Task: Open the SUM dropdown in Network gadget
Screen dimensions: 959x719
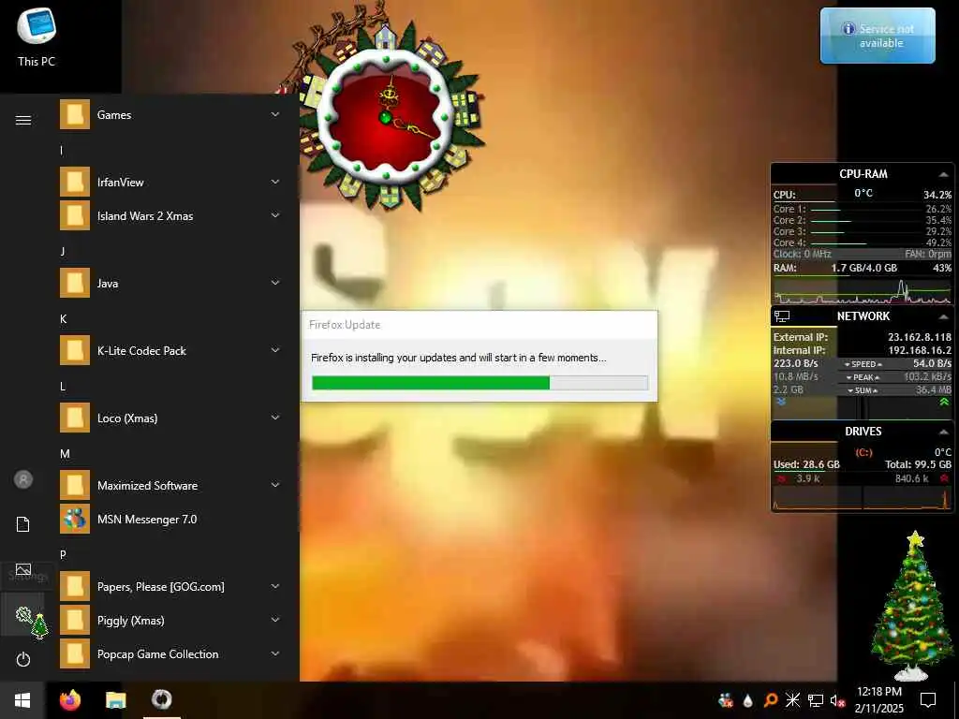Action: pyautogui.click(x=863, y=390)
